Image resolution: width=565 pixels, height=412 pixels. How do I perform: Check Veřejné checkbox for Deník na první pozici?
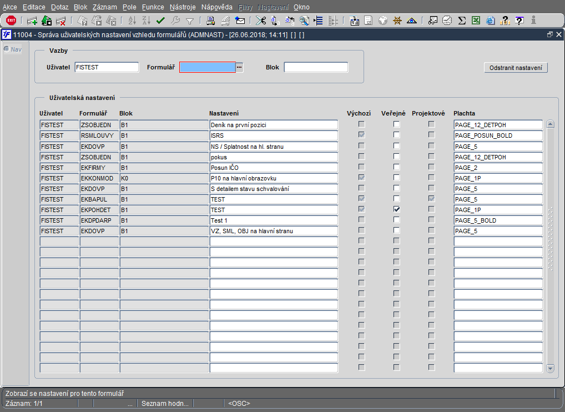point(397,124)
